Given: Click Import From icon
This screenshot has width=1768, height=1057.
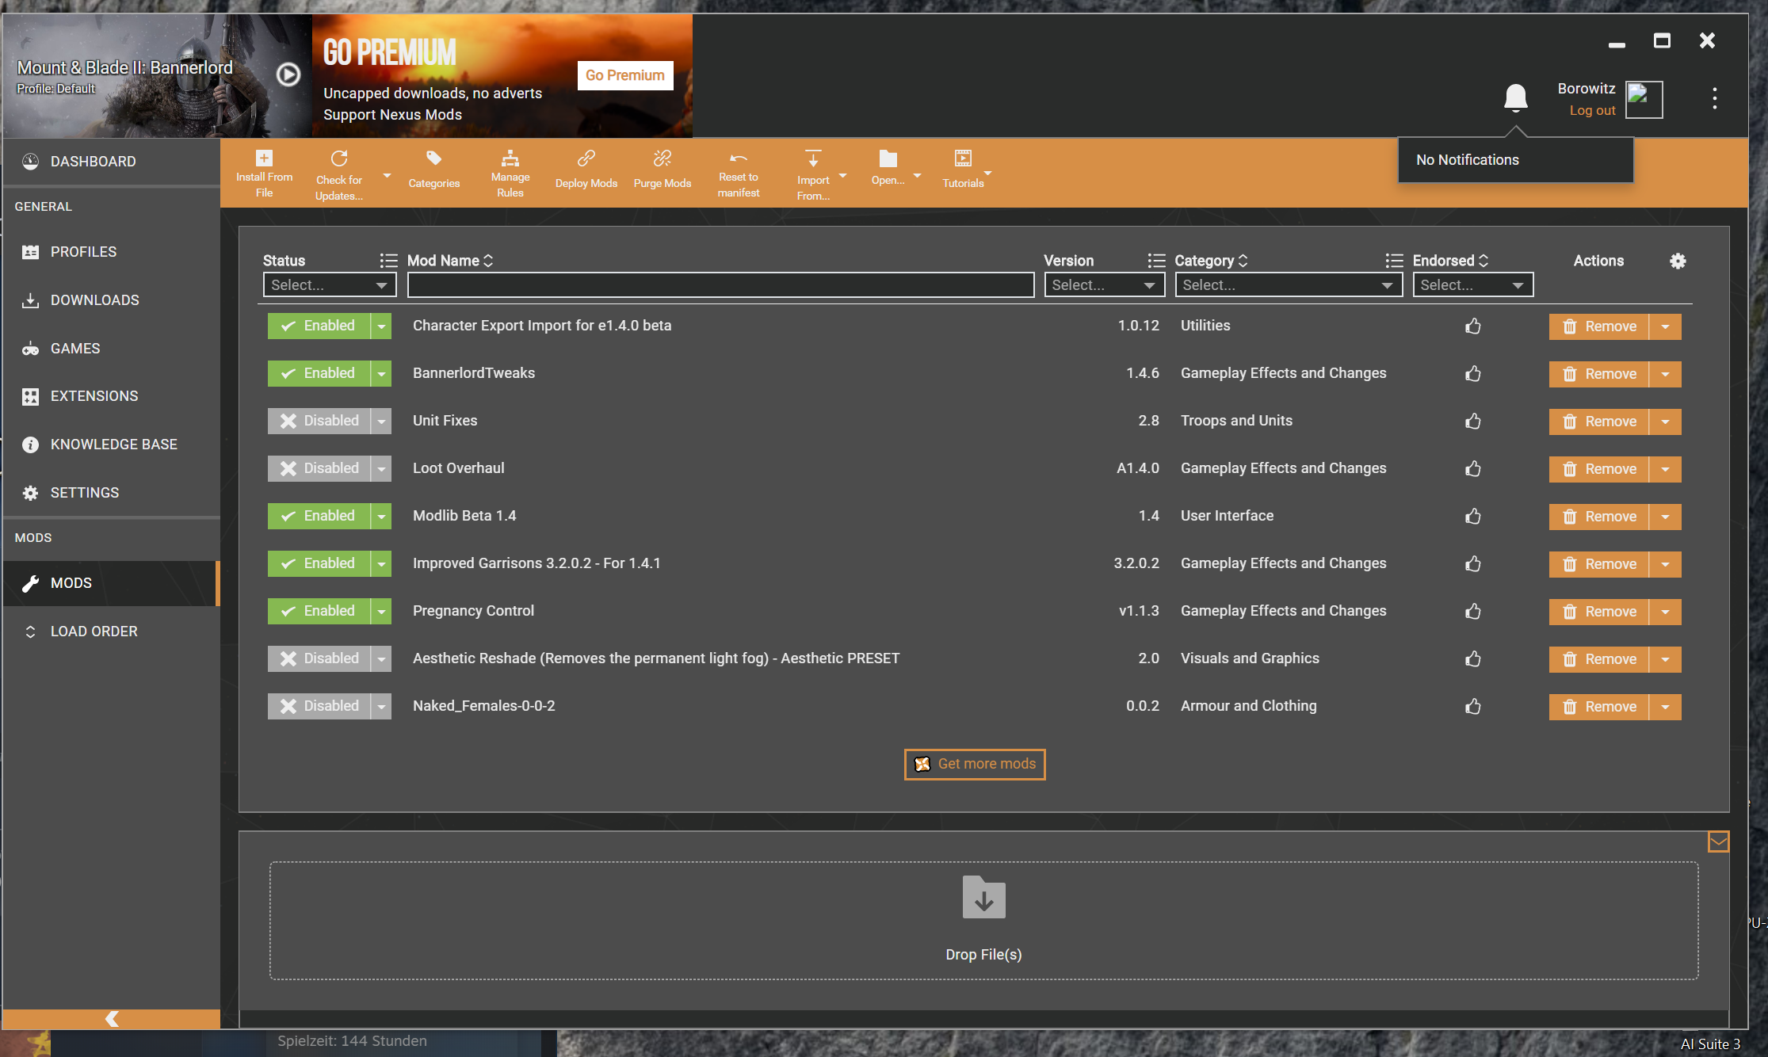Looking at the screenshot, I should (x=813, y=158).
